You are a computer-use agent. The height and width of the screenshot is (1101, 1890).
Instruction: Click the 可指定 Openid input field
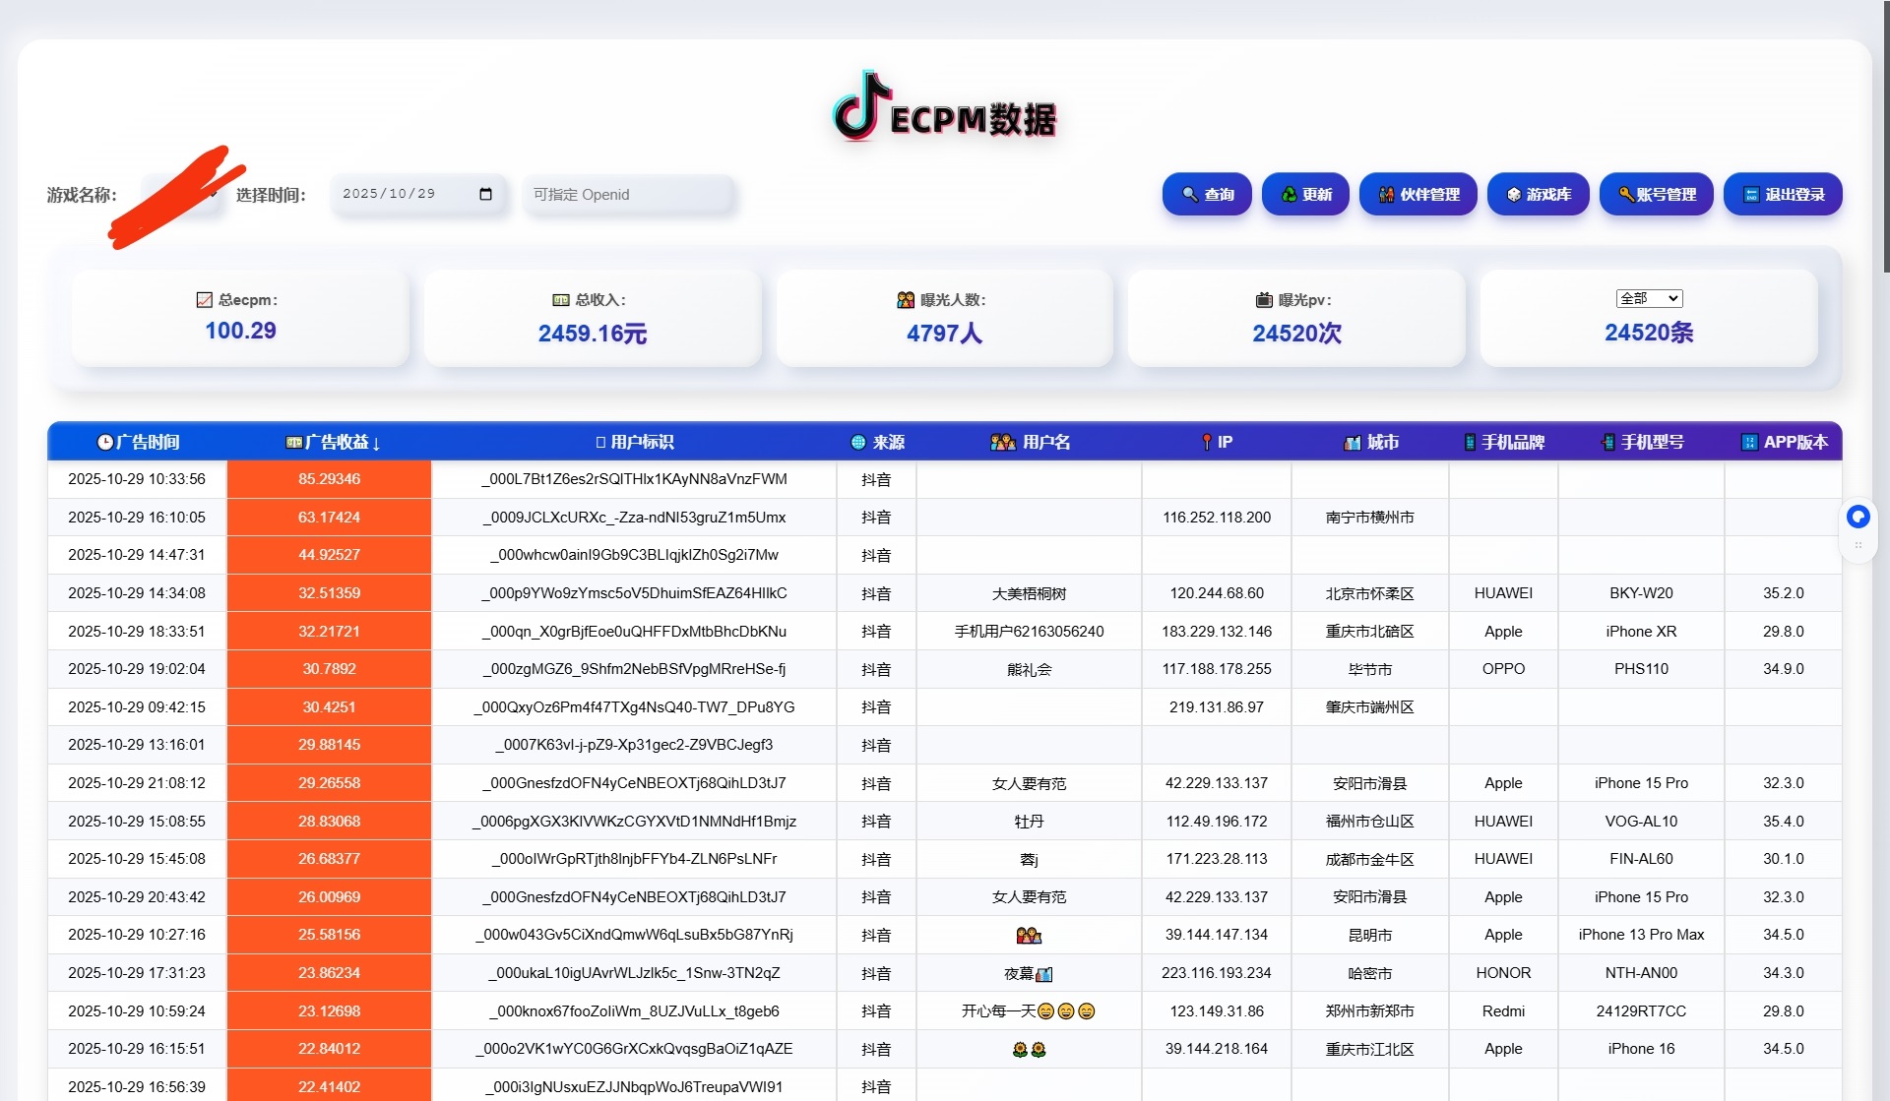[x=630, y=194]
